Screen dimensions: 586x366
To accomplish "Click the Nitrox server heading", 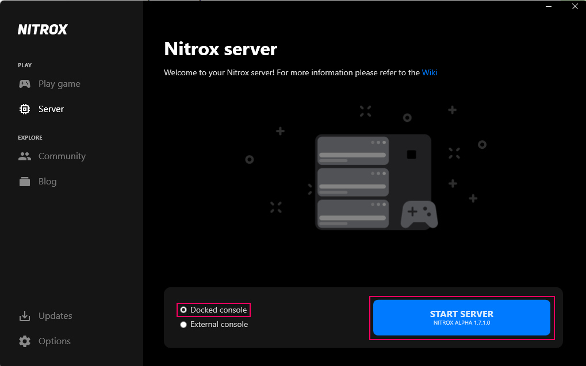I will click(x=220, y=49).
